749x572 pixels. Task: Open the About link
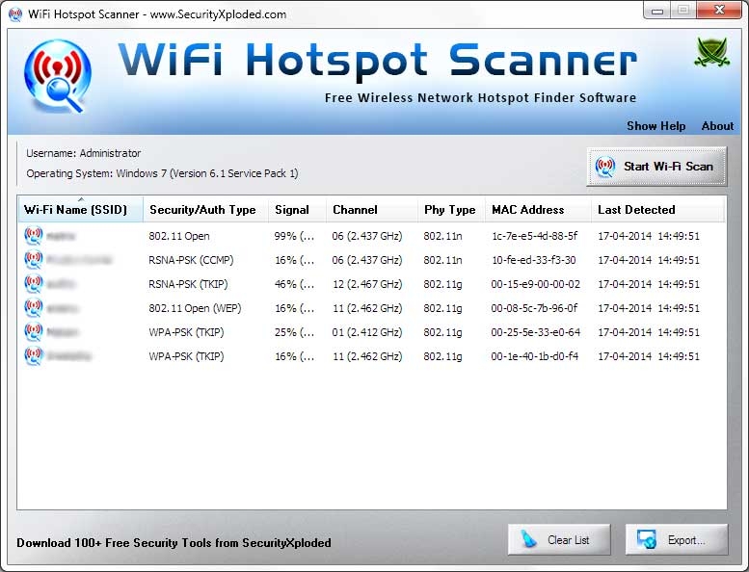tap(717, 126)
